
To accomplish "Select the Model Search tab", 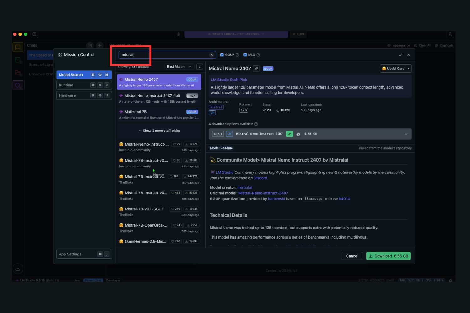I will [84, 75].
